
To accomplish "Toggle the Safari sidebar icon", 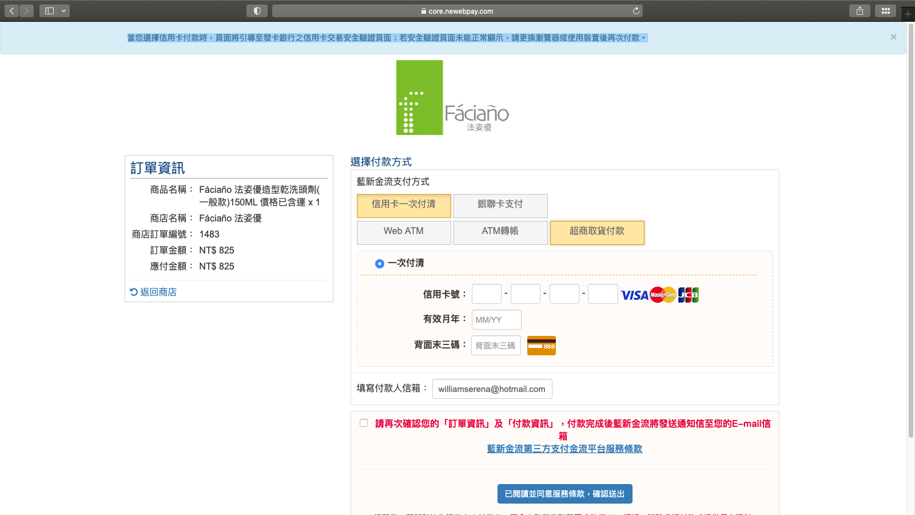I will 49,11.
